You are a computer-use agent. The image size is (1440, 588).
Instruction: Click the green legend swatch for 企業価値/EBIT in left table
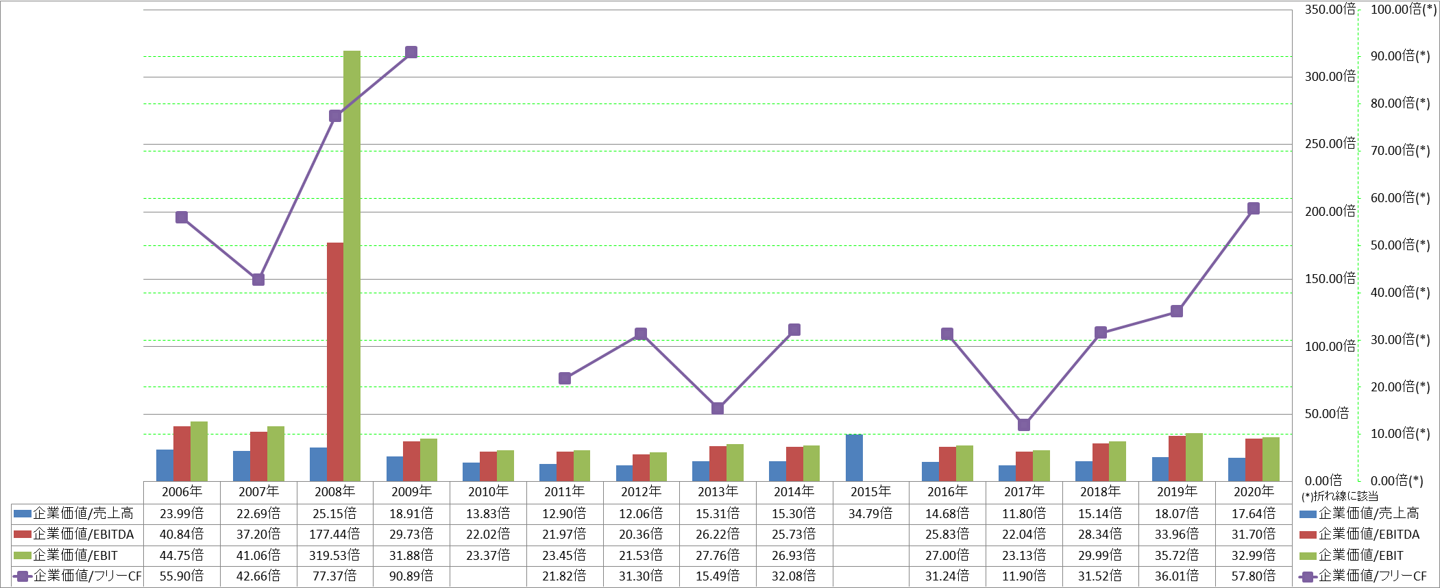23,556
